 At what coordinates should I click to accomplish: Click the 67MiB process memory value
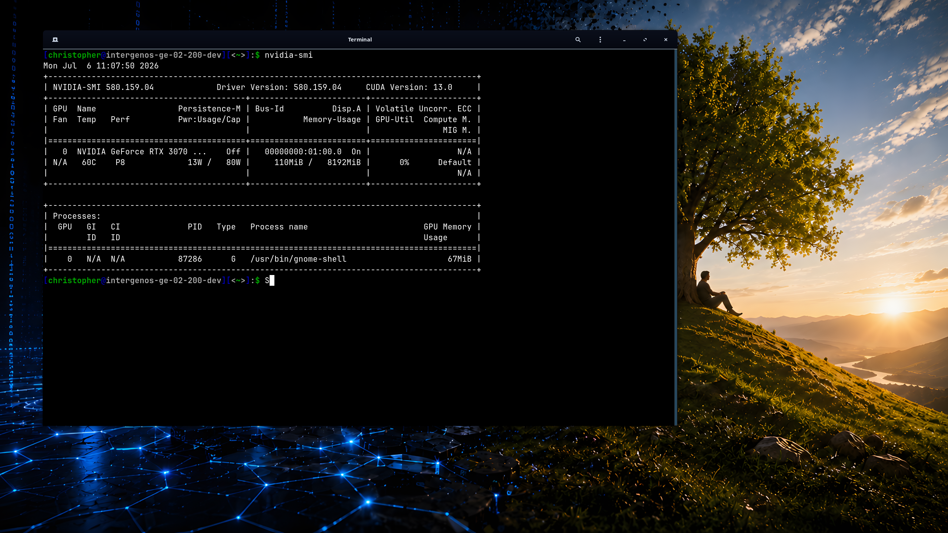(460, 259)
